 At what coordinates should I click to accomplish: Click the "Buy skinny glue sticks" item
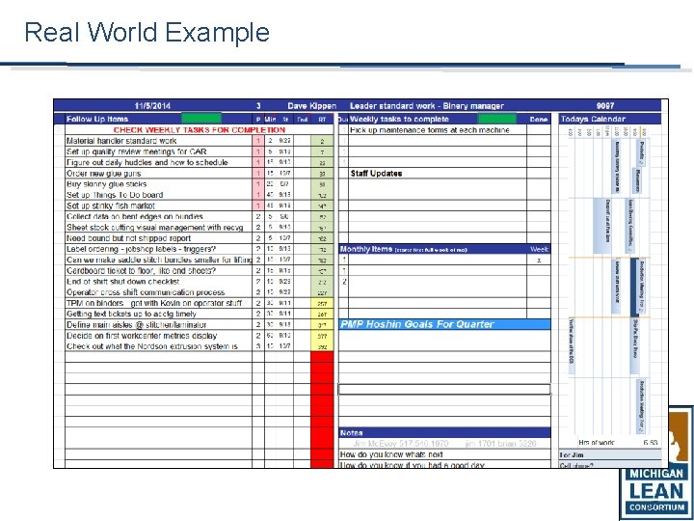point(106,184)
